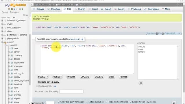The width and height of the screenshot is (185, 104).
Task: Switch to the Search tab
Action: click(80, 9)
